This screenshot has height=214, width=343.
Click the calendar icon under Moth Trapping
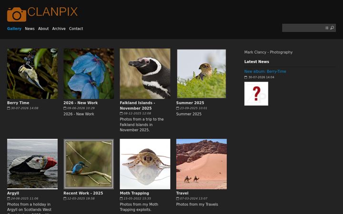click(x=121, y=198)
